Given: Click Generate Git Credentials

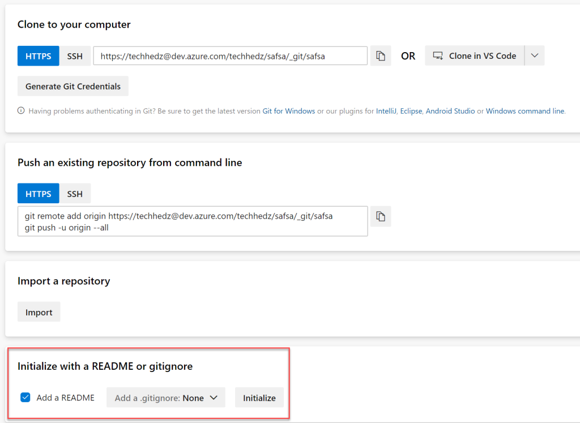Looking at the screenshot, I should coord(72,86).
